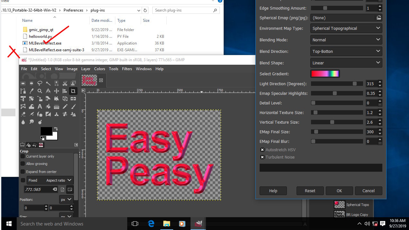Choose the Flip tool
409x230 pixels.
(x=73, y=99)
